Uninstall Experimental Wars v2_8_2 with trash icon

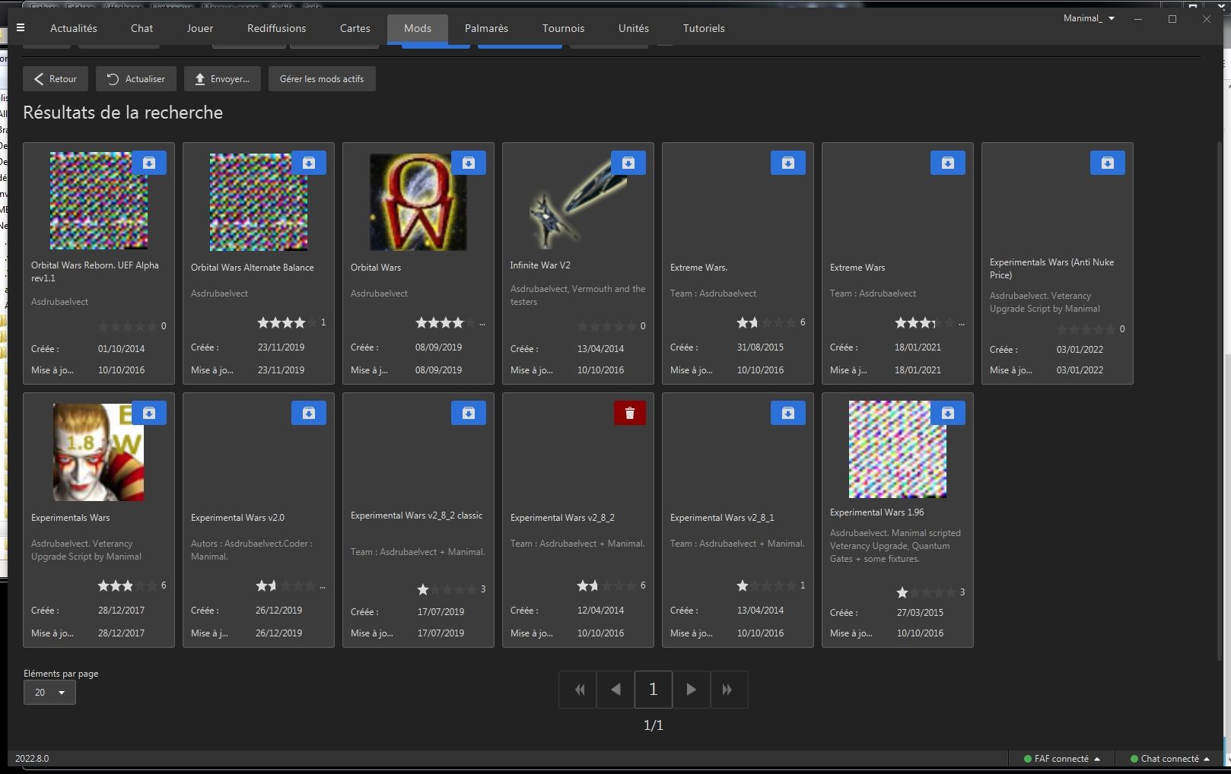[x=630, y=413]
